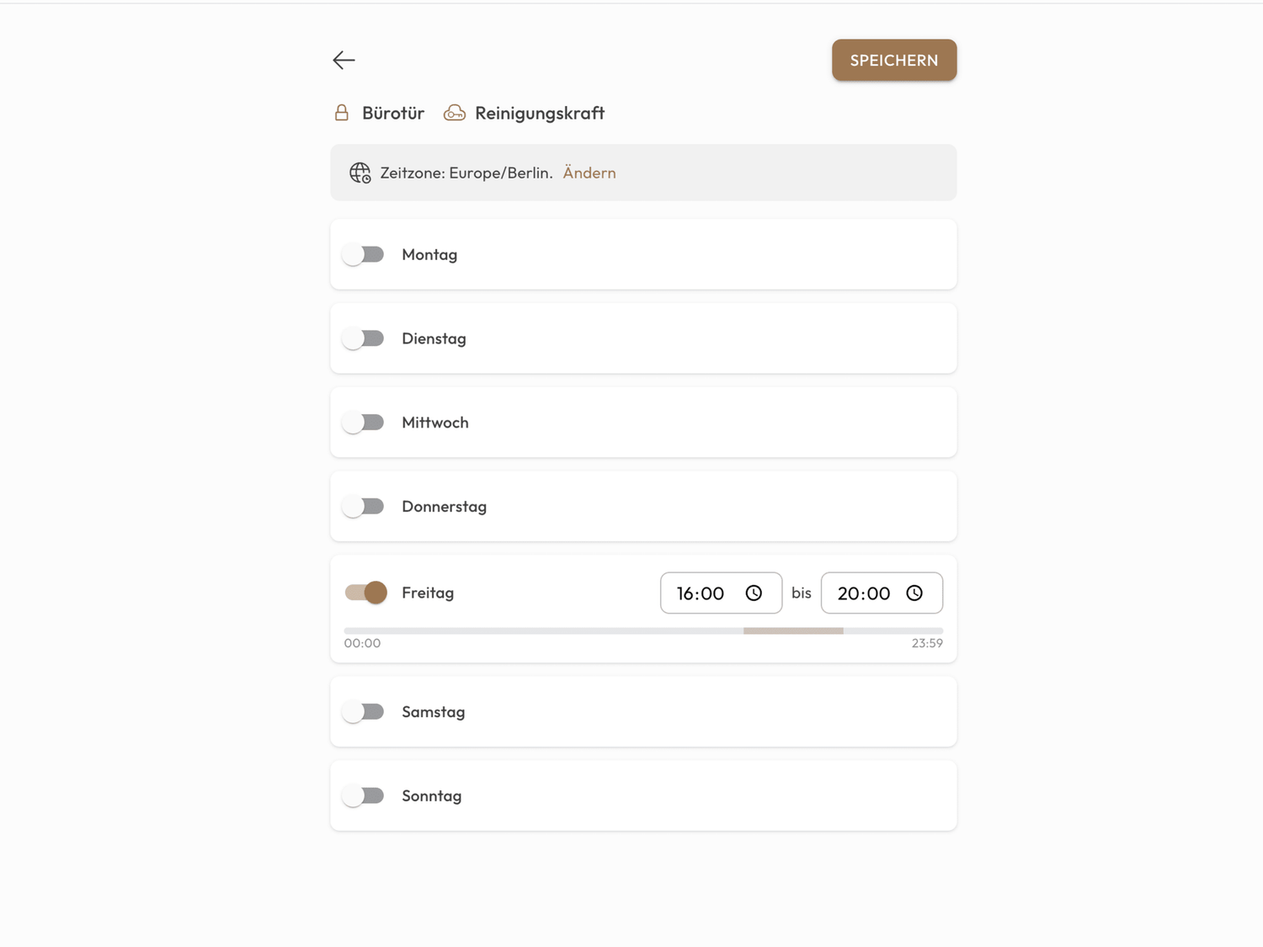1263x947 pixels.
Task: Enable the Samstag toggle
Action: click(x=364, y=712)
